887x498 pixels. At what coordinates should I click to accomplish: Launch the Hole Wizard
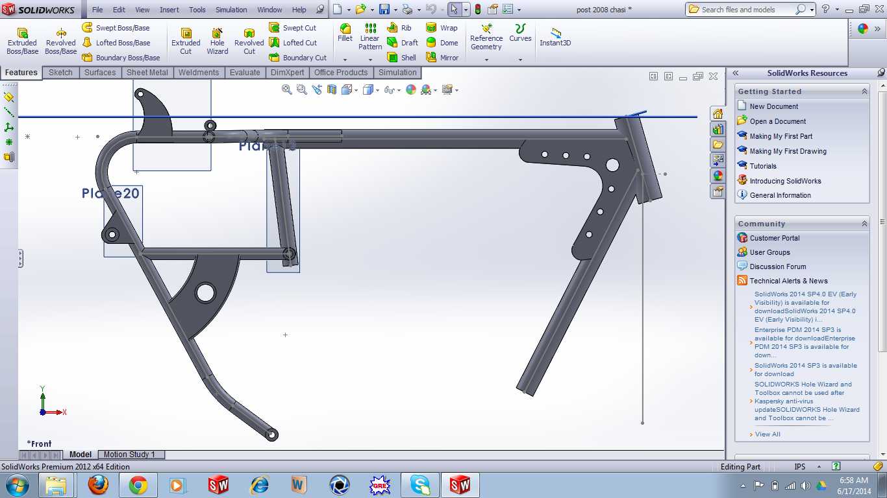pyautogui.click(x=218, y=41)
